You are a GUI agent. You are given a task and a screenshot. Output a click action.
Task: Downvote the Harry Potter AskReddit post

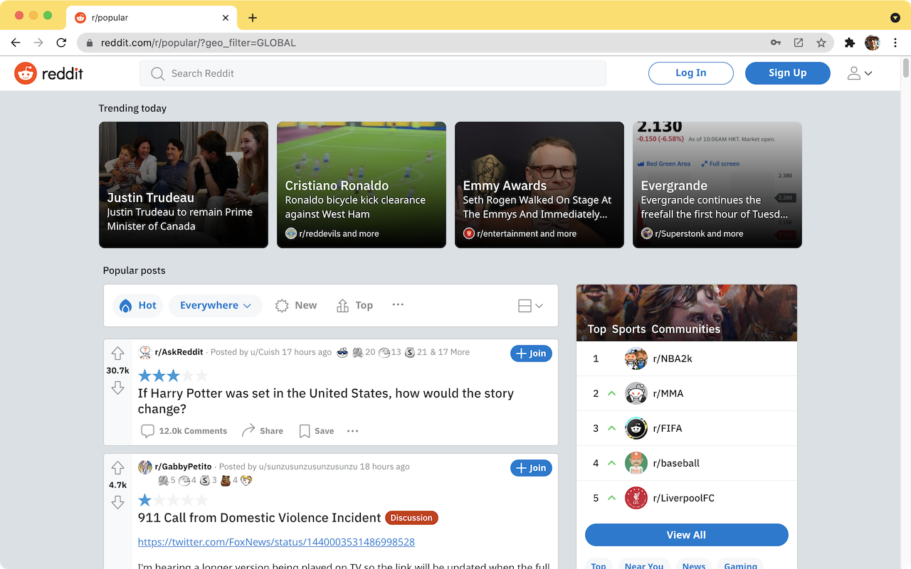coord(118,388)
